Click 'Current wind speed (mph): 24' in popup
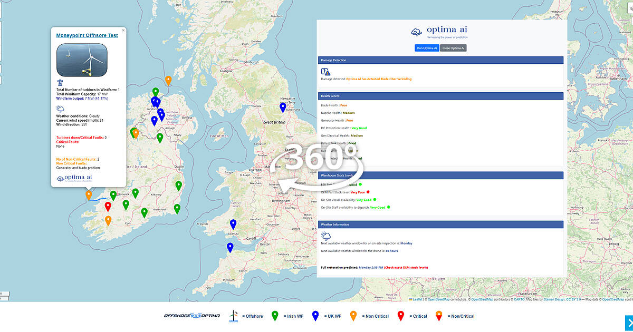Viewport: 633px width, 332px height. [x=80, y=120]
